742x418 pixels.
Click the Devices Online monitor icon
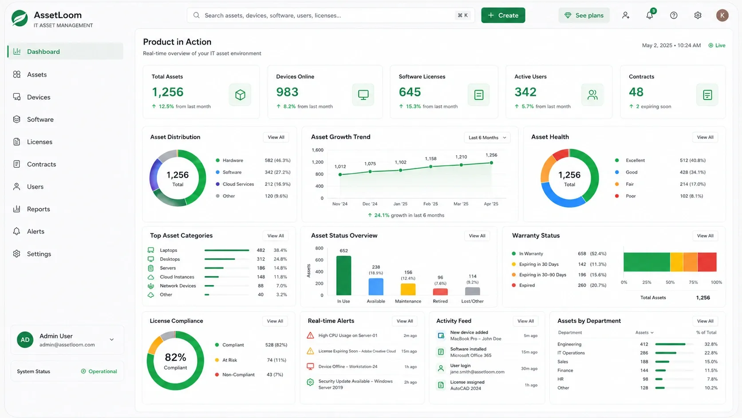(x=363, y=95)
